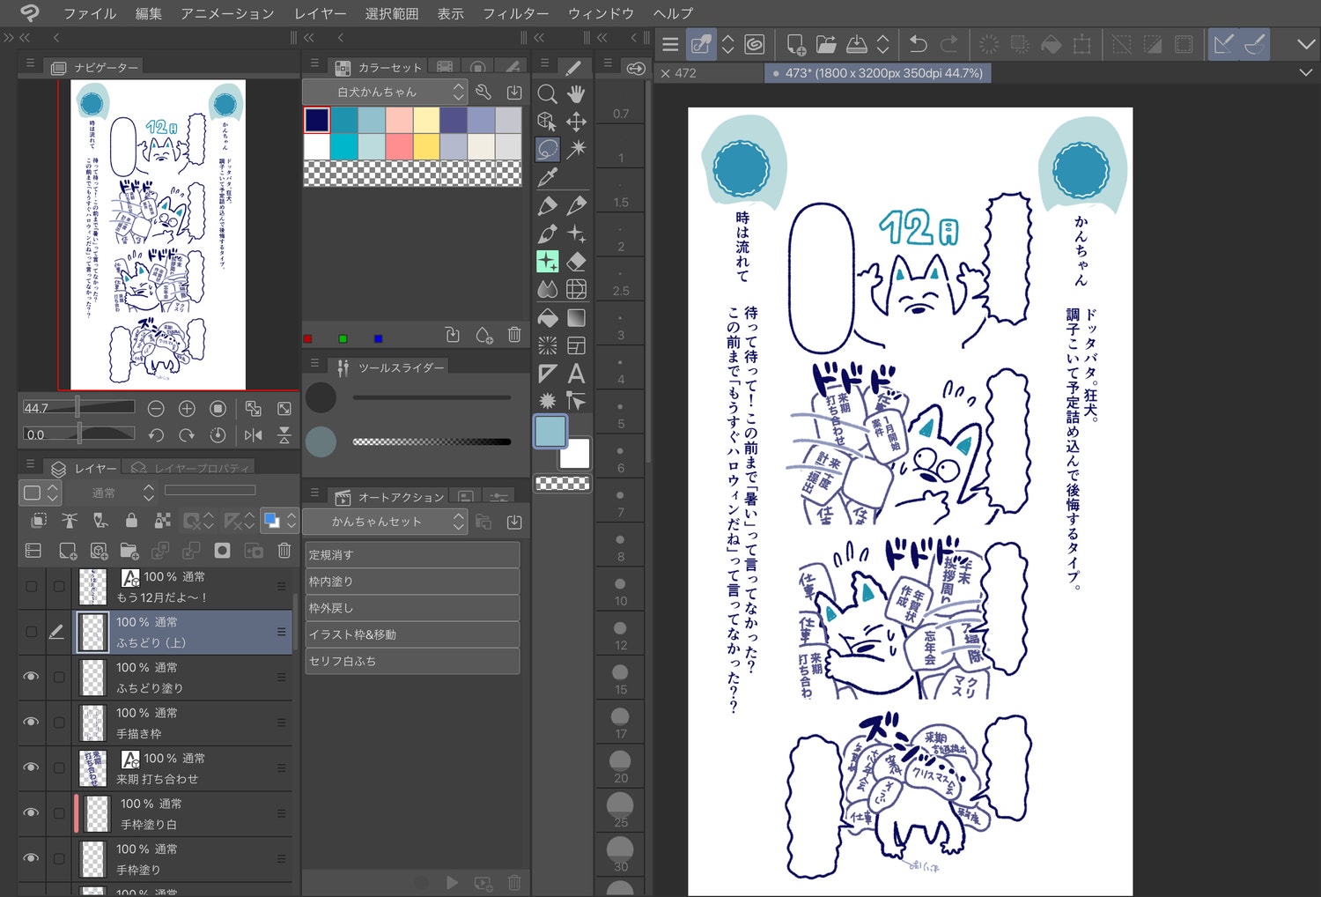Pick the Eyedropper tool
Viewport: 1321px width, 897px height.
click(x=547, y=177)
